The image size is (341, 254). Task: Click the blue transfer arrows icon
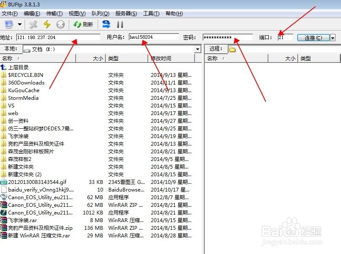tap(106, 24)
